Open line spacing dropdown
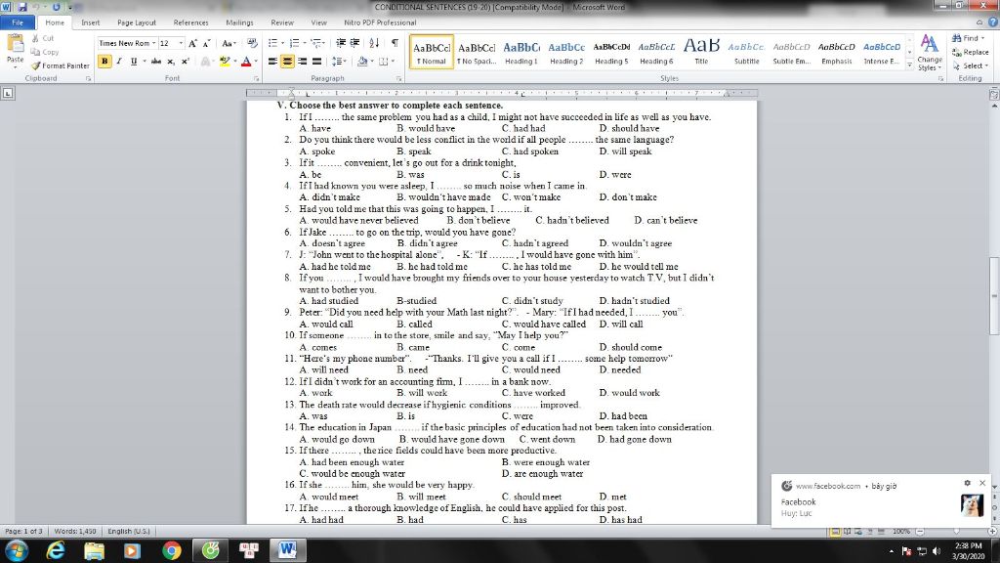 tap(339, 62)
